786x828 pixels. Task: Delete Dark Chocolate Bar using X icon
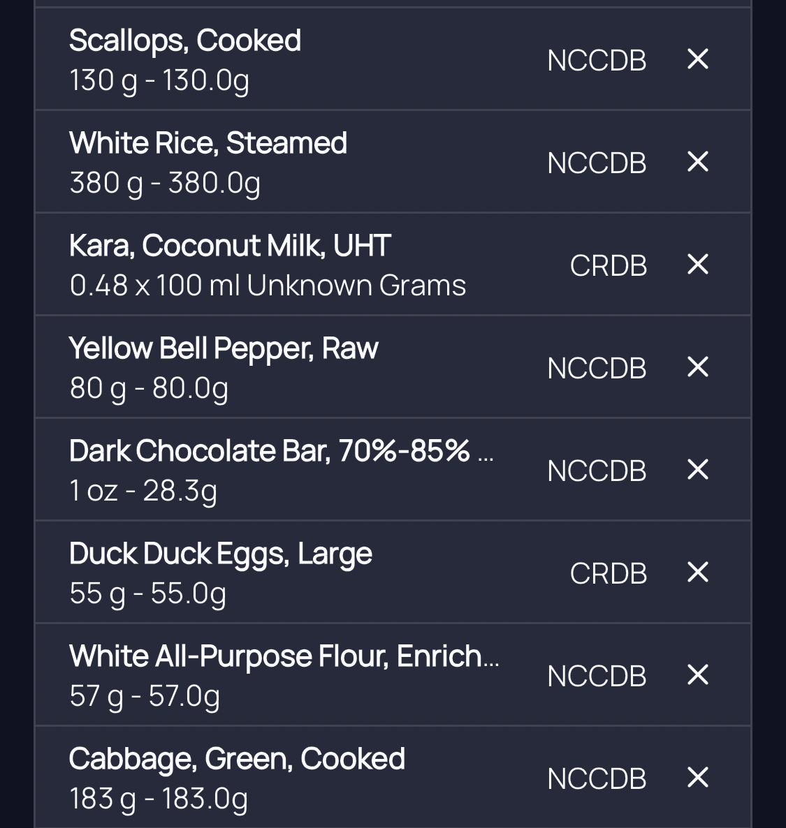click(x=698, y=469)
